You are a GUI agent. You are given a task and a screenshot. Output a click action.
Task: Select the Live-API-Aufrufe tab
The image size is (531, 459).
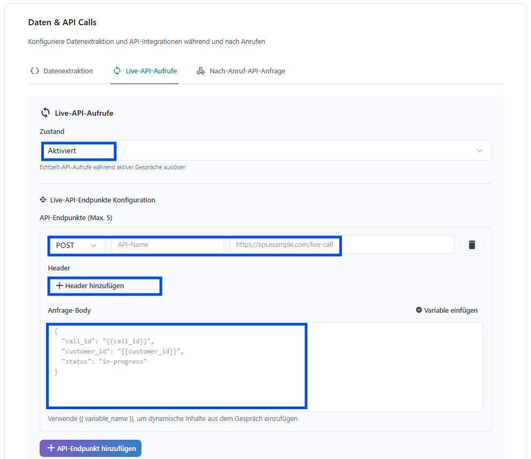(144, 70)
